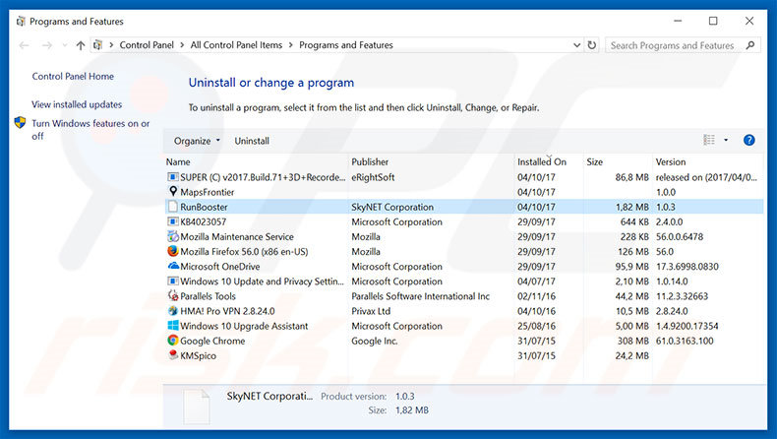Click eRightSoft publisher cell
Screen dimensions: 777x439
pos(373,177)
